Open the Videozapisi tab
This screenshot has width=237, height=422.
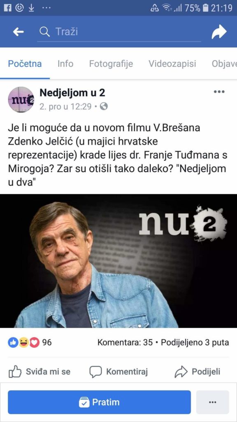coord(172,64)
